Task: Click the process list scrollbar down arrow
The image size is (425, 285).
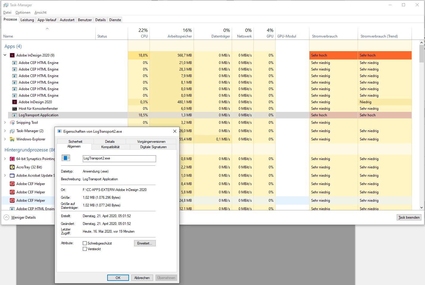Action: point(421,208)
